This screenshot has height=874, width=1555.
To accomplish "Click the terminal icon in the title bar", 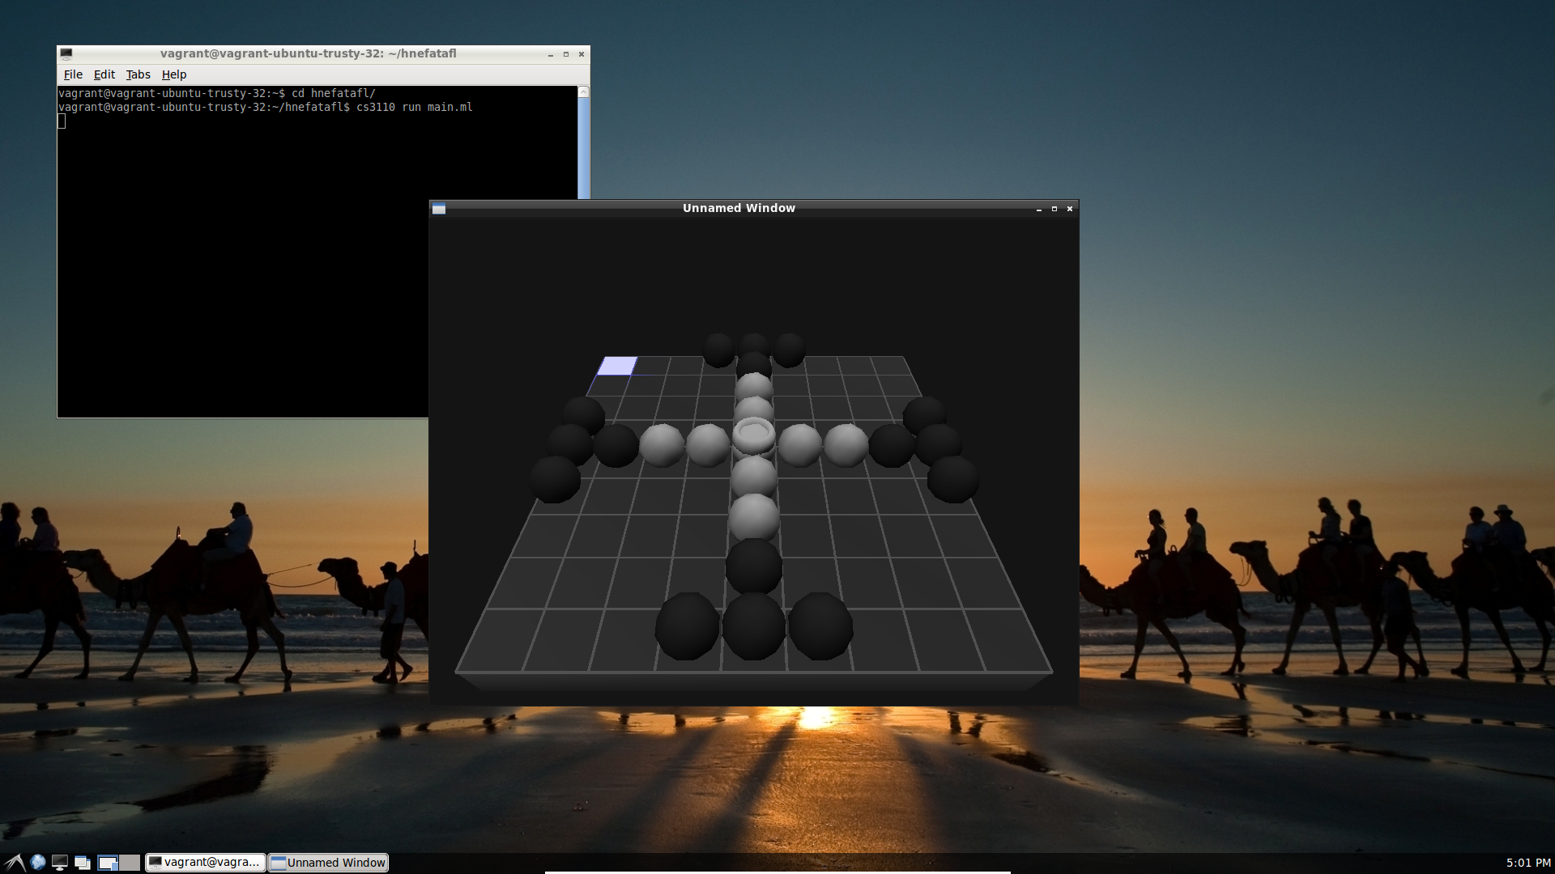I will coord(66,53).
